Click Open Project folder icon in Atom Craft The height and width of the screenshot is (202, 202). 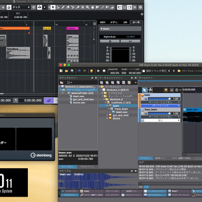pyautogui.click(x=66, y=71)
